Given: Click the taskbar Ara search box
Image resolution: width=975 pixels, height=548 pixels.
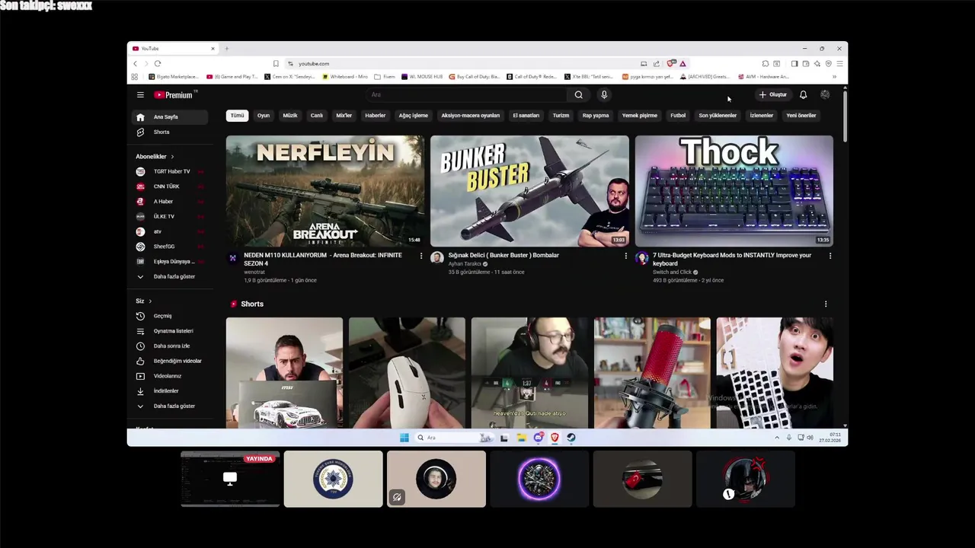Looking at the screenshot, I should tap(455, 438).
